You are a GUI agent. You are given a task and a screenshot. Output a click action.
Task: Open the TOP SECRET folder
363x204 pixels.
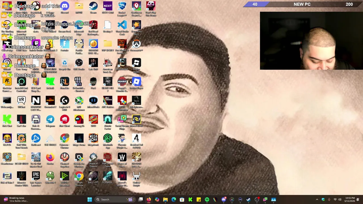point(107,45)
